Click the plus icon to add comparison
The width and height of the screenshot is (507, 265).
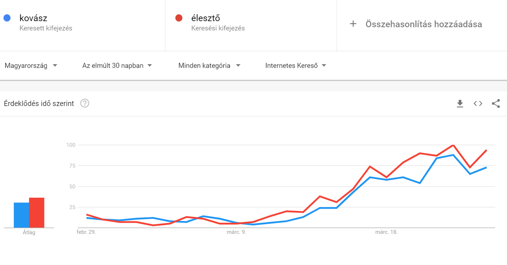point(353,24)
